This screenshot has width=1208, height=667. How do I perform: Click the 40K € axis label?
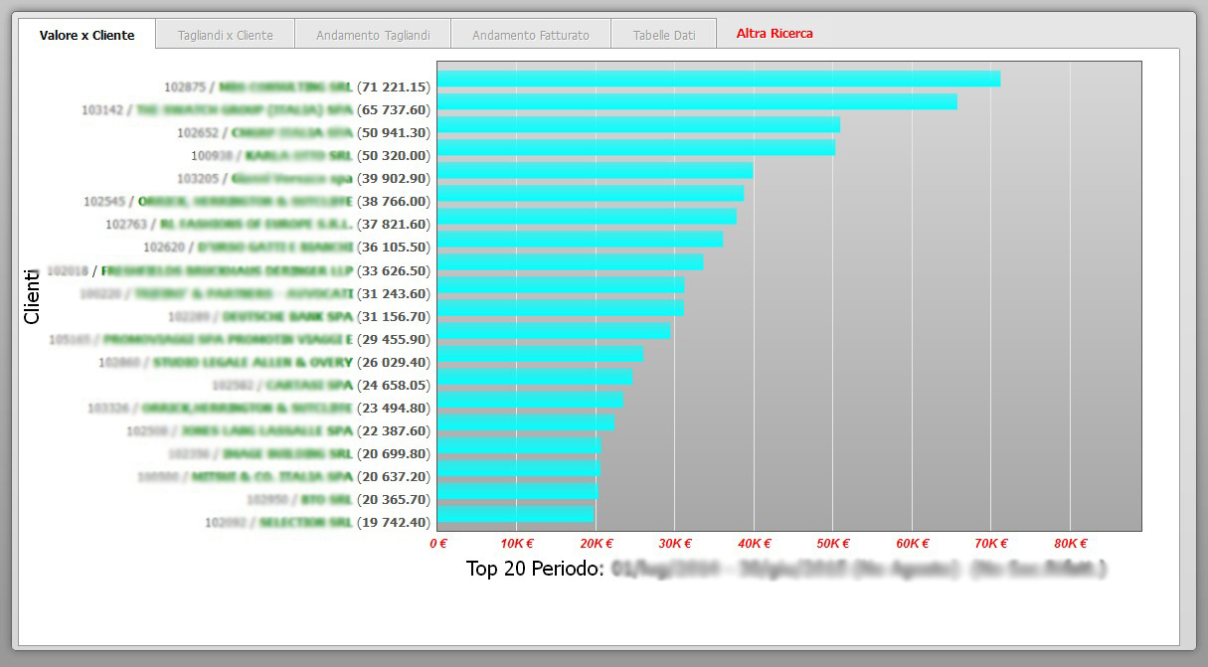pos(755,544)
